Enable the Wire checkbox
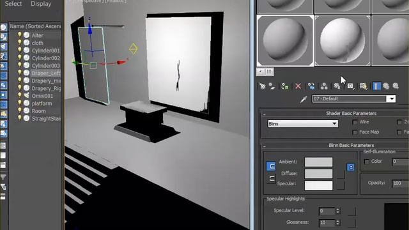Screen dimensions: 409x230 point(355,122)
